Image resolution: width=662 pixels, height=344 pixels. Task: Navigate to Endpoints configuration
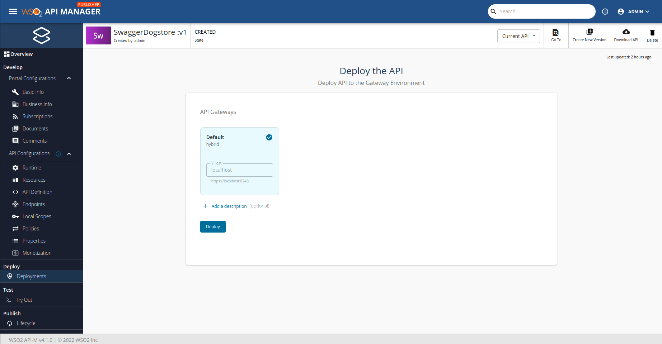coord(34,204)
